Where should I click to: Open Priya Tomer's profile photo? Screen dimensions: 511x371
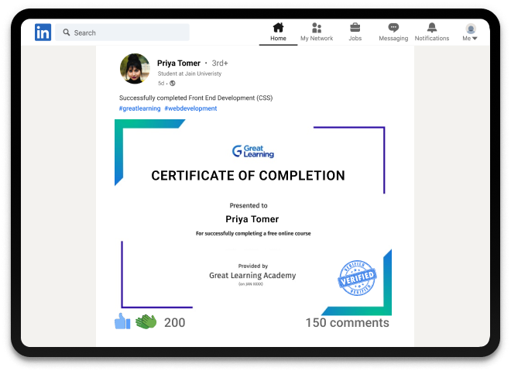point(135,69)
